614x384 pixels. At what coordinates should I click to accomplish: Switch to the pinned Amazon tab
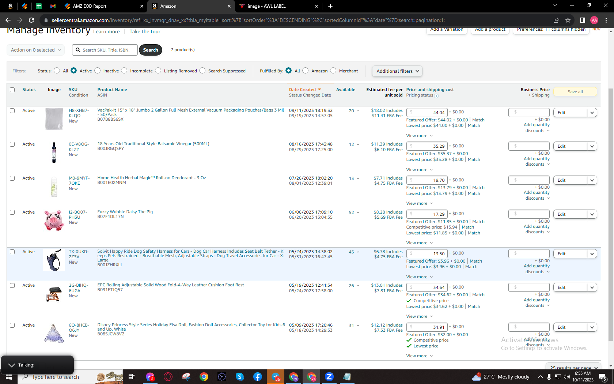[x=10, y=6]
